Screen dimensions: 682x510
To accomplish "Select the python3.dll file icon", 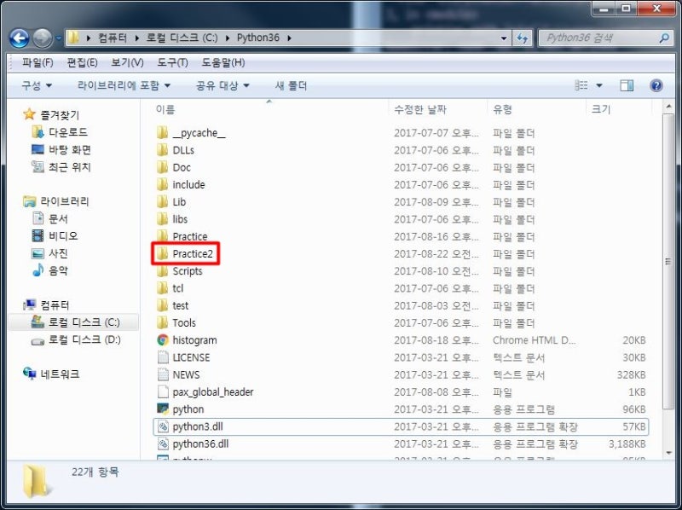I will click(x=163, y=426).
